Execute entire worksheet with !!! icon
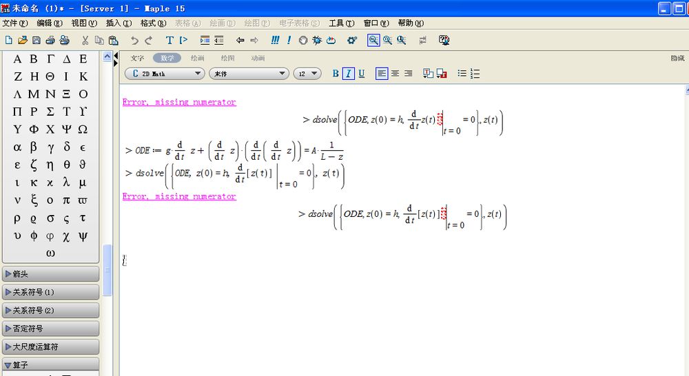This screenshot has width=689, height=376. coord(275,41)
